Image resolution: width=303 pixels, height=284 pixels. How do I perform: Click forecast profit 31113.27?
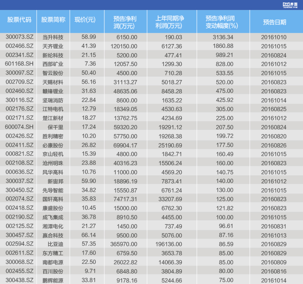pos(125,82)
